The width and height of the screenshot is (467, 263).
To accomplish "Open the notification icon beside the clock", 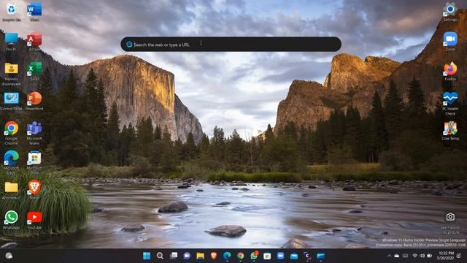I will (459, 256).
